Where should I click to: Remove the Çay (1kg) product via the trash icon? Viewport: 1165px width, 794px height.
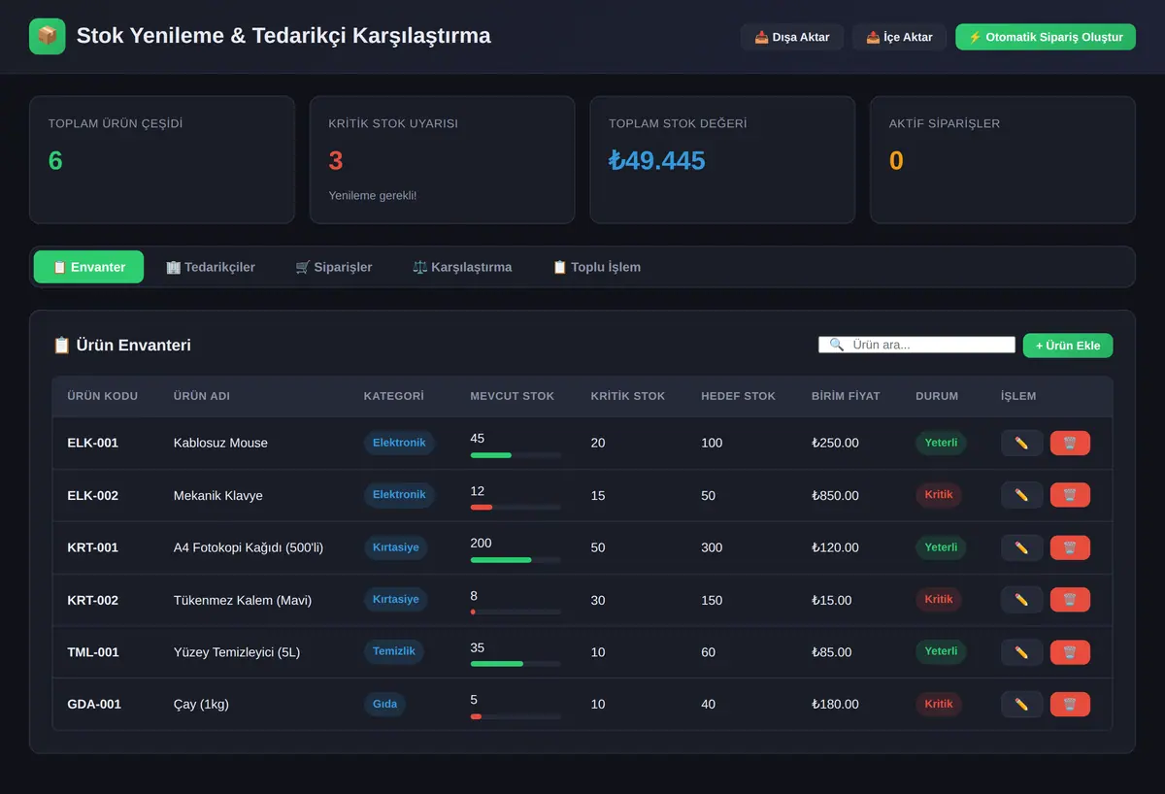click(1070, 705)
